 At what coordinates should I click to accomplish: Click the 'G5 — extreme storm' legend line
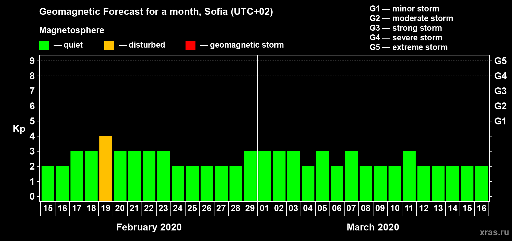(409, 47)
